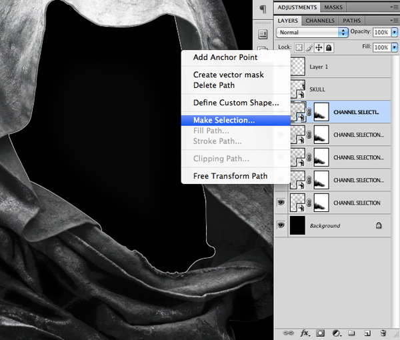
Task: Click the Background layer thumbnail
Action: click(299, 225)
